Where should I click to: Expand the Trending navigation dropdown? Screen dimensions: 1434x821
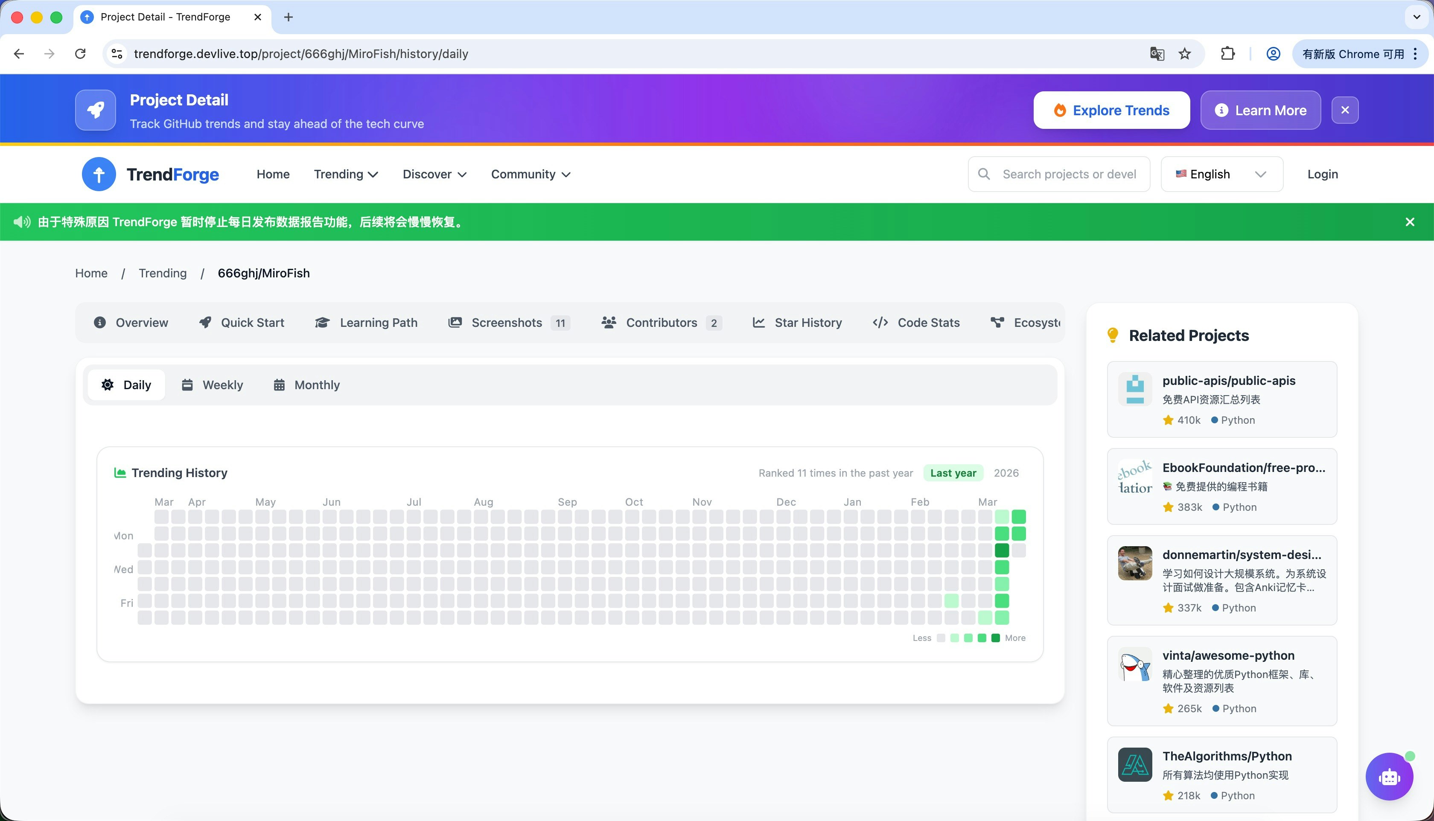(x=346, y=174)
